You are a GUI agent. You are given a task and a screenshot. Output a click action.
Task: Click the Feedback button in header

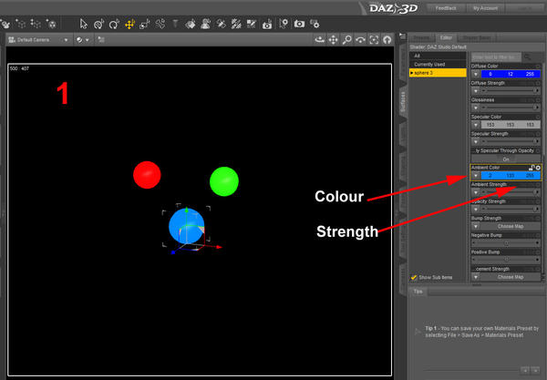point(446,8)
